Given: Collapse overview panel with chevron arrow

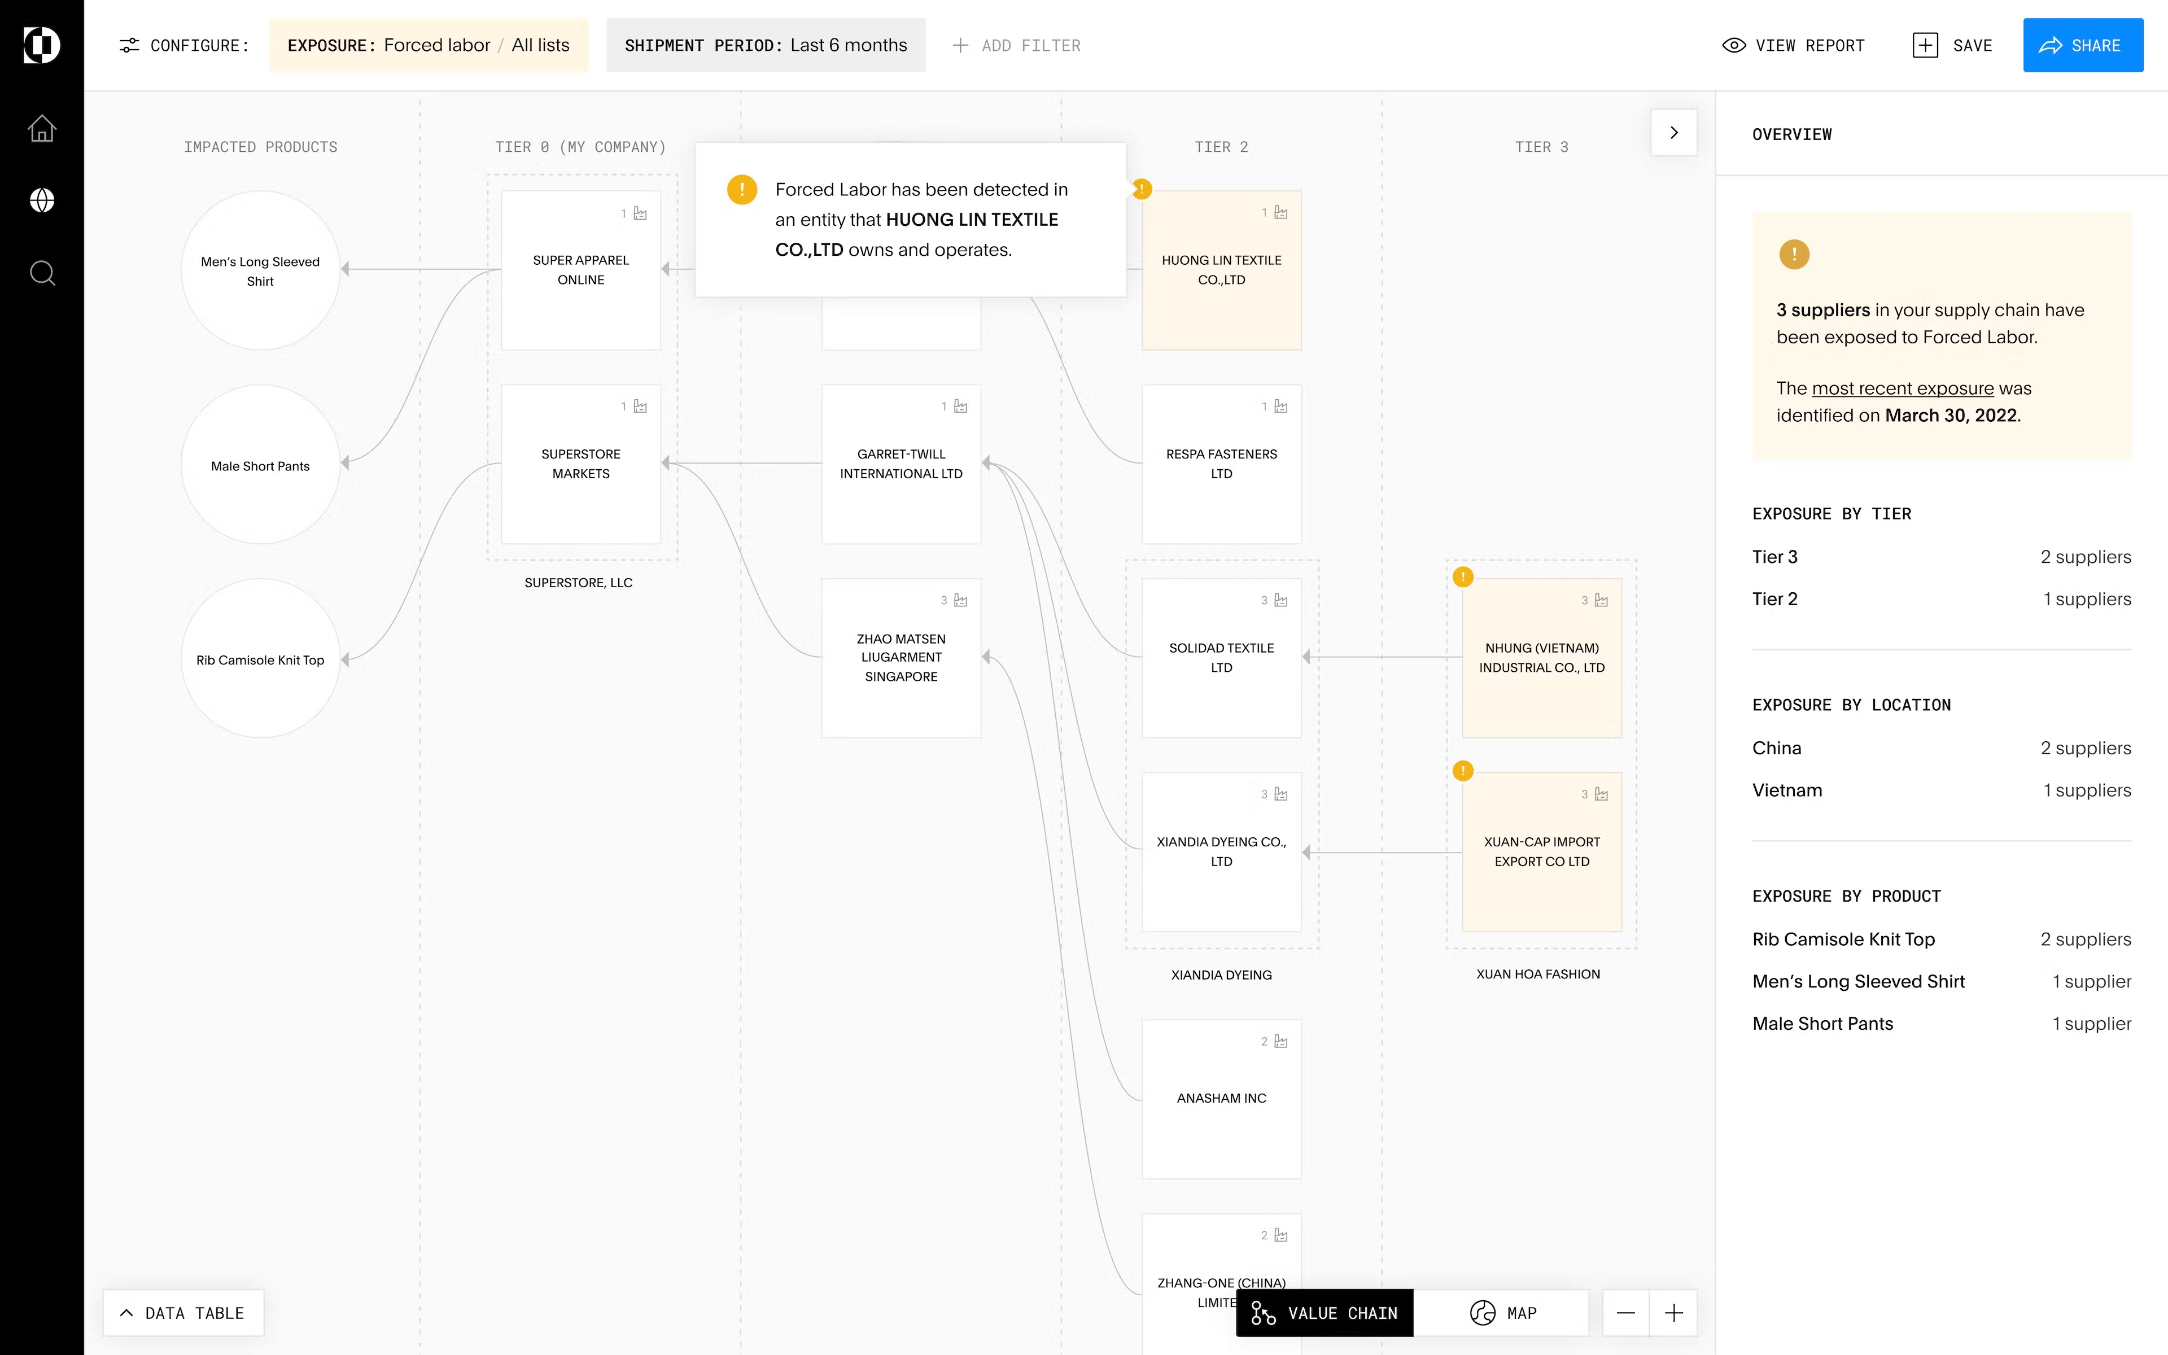Looking at the screenshot, I should coord(1673,133).
